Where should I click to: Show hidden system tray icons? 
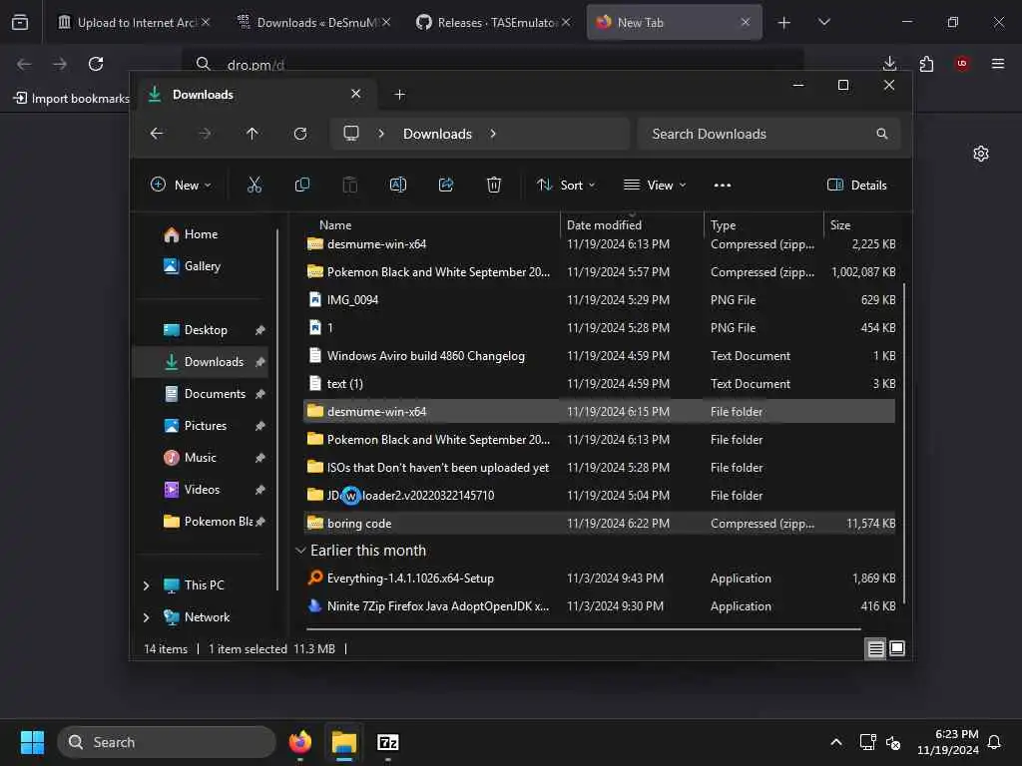[836, 742]
